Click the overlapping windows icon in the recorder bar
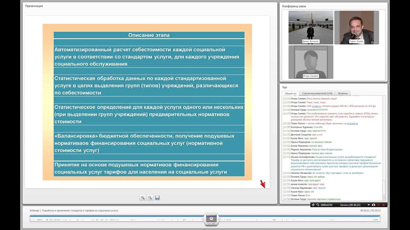Viewport: 410px width, 230px height. (313, 205)
